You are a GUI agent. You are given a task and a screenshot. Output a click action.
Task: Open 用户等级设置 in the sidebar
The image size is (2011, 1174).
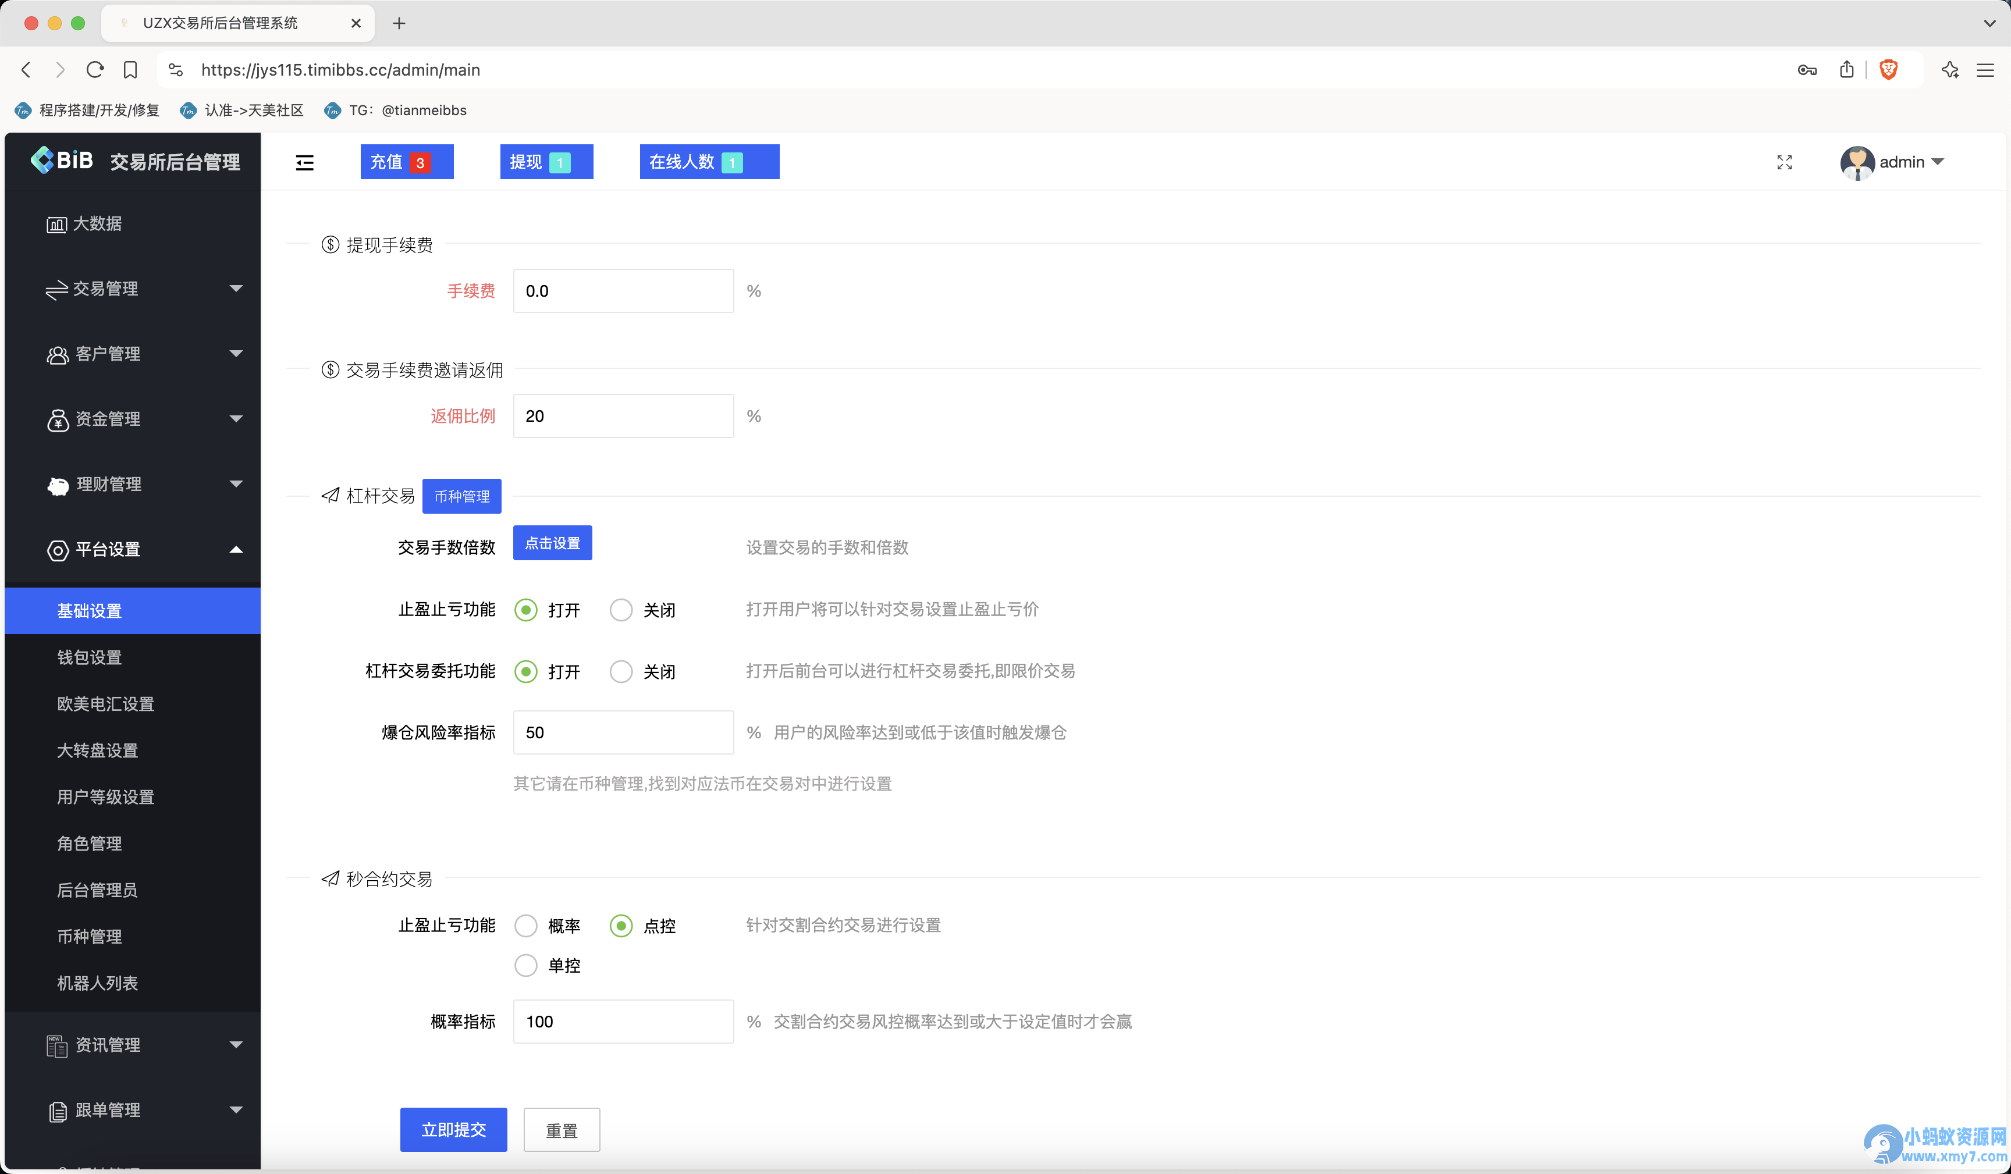(133, 797)
